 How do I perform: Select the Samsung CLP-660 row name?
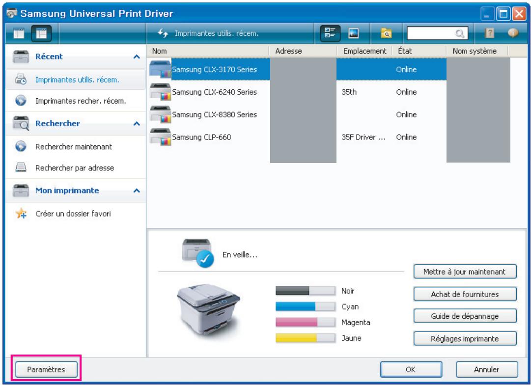tap(201, 137)
